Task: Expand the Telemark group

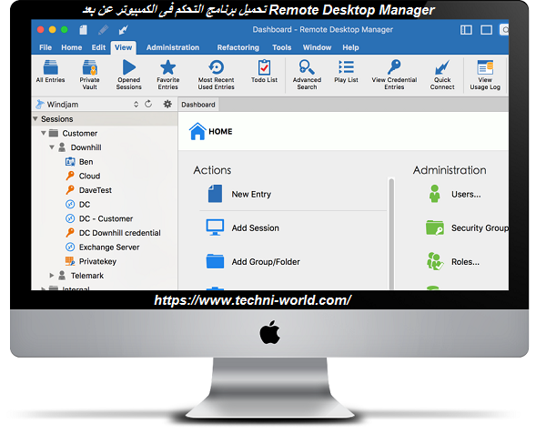Action: click(52, 276)
